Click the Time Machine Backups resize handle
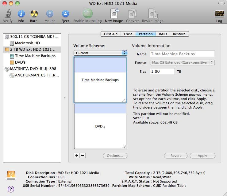The width and height of the screenshot is (227, 196). click(x=124, y=101)
